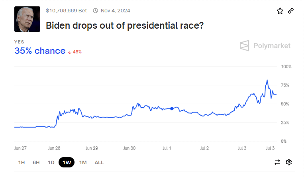Select the 1W time range
The height and width of the screenshot is (177, 304).
(67, 162)
